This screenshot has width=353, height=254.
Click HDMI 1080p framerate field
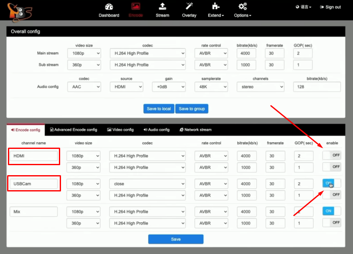point(275,156)
